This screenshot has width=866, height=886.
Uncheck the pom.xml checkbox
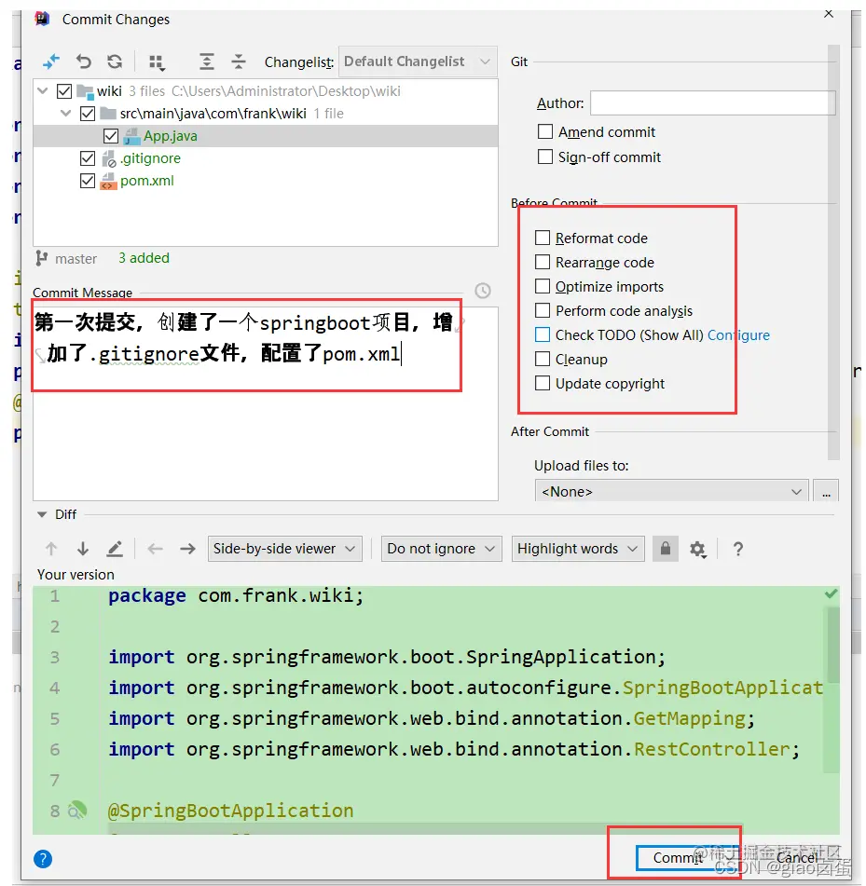pos(88,181)
